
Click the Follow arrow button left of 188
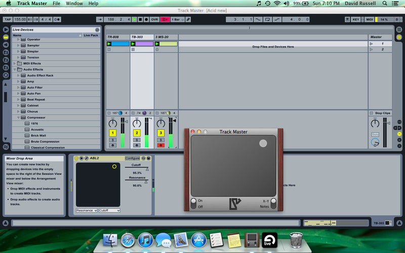point(100,19)
